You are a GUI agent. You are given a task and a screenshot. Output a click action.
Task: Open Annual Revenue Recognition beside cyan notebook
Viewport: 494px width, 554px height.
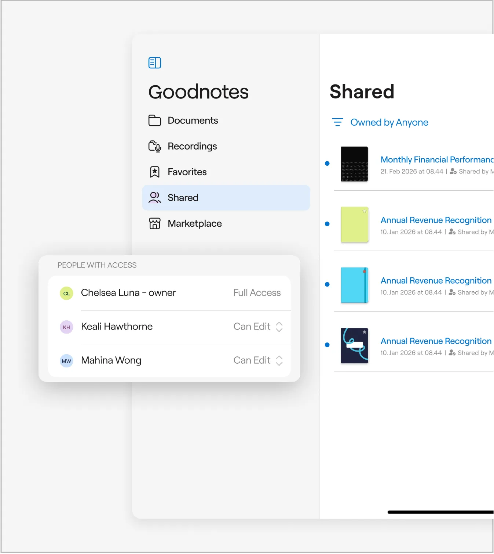436,281
